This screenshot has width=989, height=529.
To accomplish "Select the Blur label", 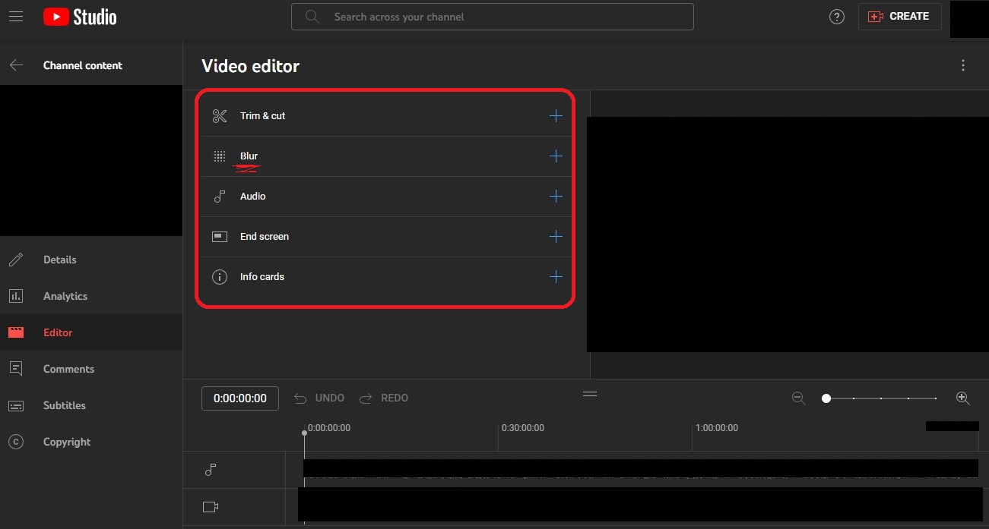I will point(249,156).
